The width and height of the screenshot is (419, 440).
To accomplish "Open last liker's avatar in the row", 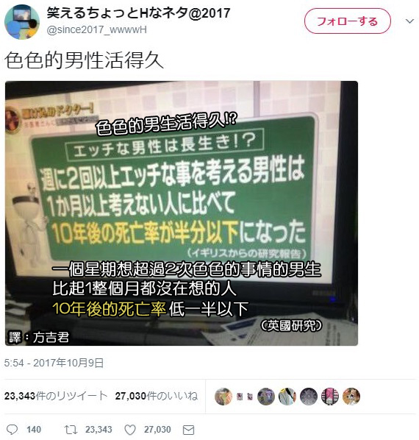I will coord(351,397).
